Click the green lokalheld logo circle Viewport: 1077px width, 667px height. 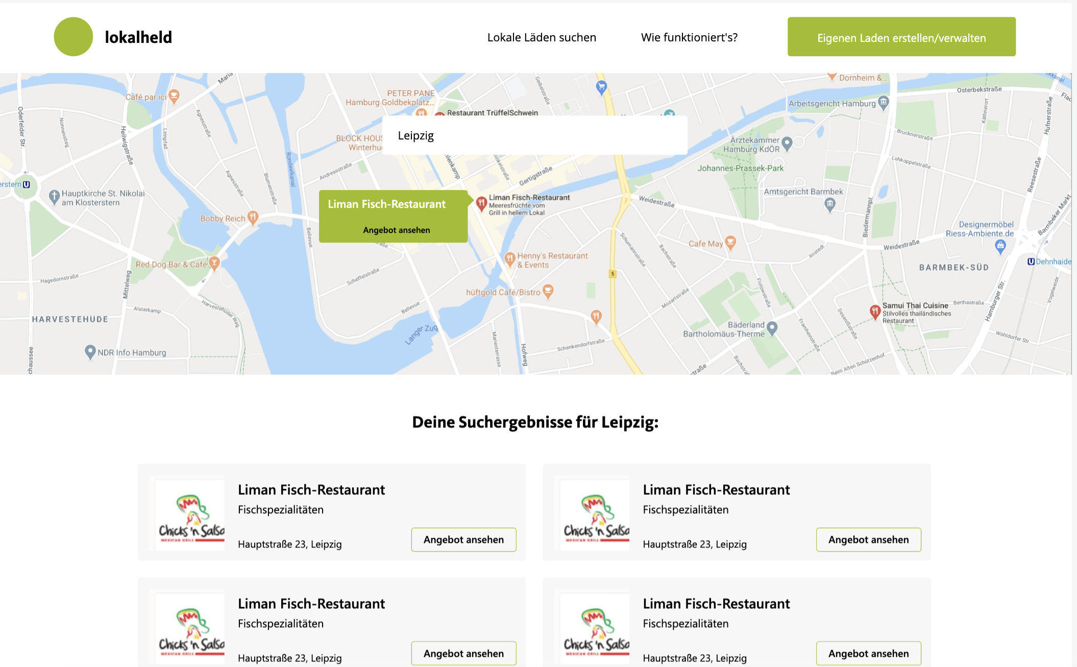[x=73, y=37]
